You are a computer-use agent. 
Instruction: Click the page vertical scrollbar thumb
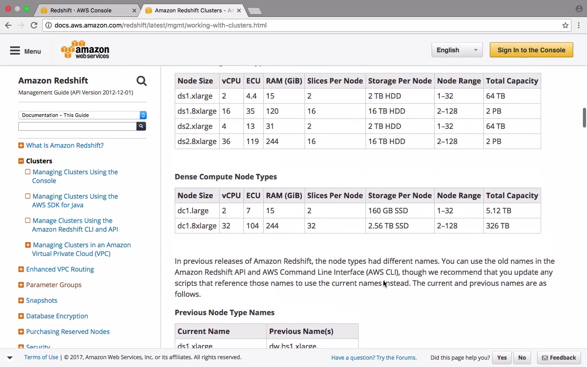tap(584, 118)
